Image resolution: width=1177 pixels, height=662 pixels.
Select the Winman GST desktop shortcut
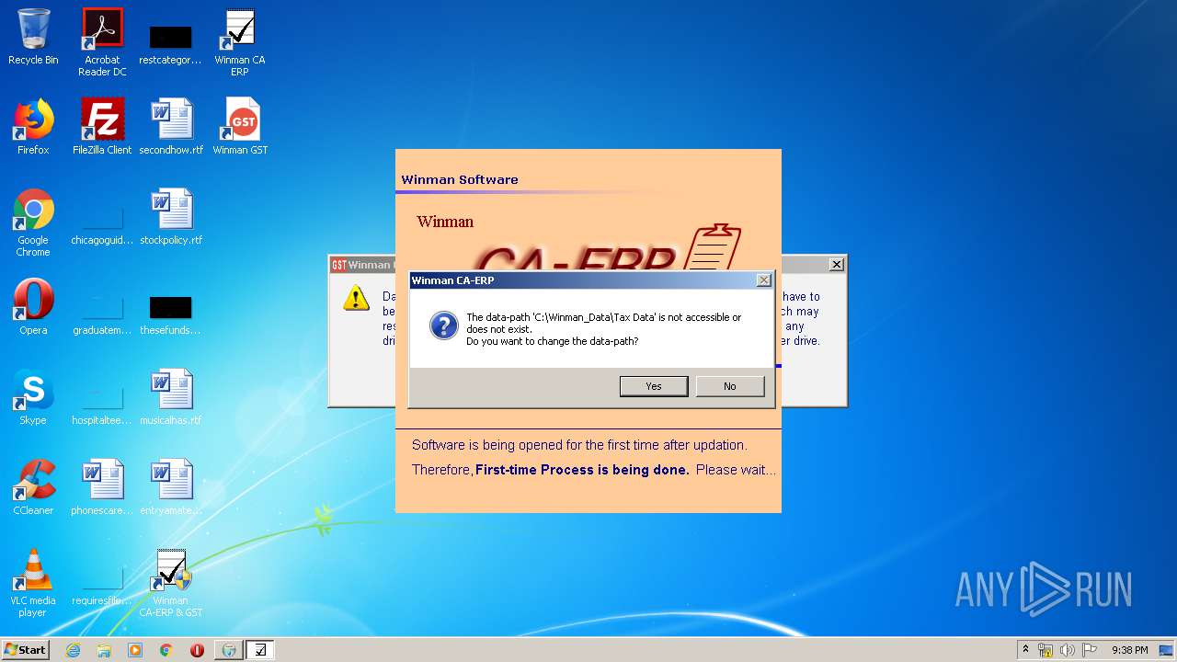[240, 127]
